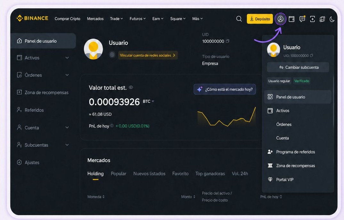The image size is (344, 220).
Task: Click the Cuenta person icon in sidebar
Action: click(19, 127)
